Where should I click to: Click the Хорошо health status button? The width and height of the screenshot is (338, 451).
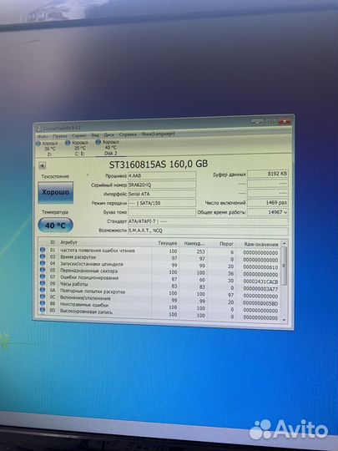tap(55, 192)
